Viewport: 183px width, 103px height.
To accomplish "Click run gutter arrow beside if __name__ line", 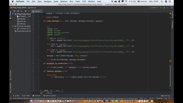I will click(36, 90).
